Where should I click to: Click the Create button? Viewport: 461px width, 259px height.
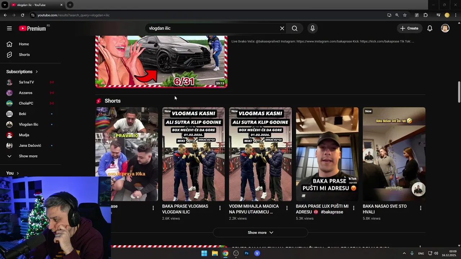409,28
